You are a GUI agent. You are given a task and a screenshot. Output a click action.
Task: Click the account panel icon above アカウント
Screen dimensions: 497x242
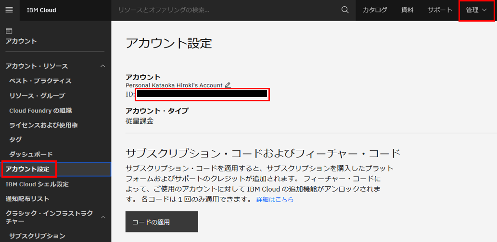9,31
